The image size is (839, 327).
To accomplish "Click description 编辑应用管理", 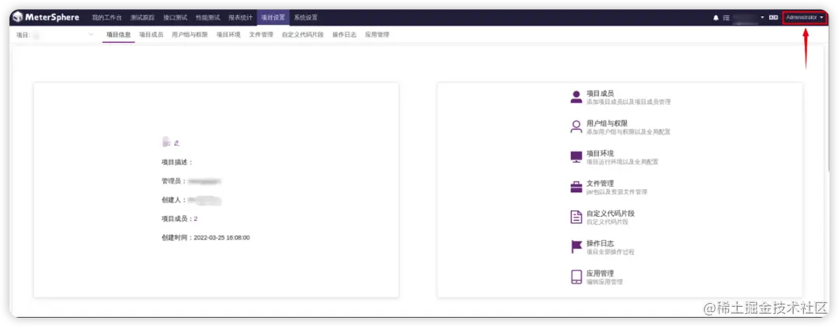I will 604,281.
